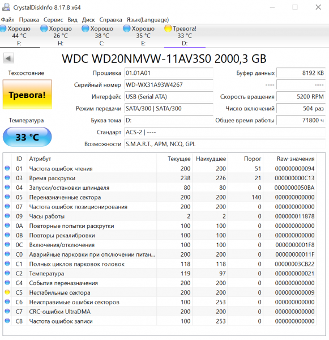Click the Прошивка firmware field 01.01A01
Screen dimensions: 329x340
[x=169, y=73]
